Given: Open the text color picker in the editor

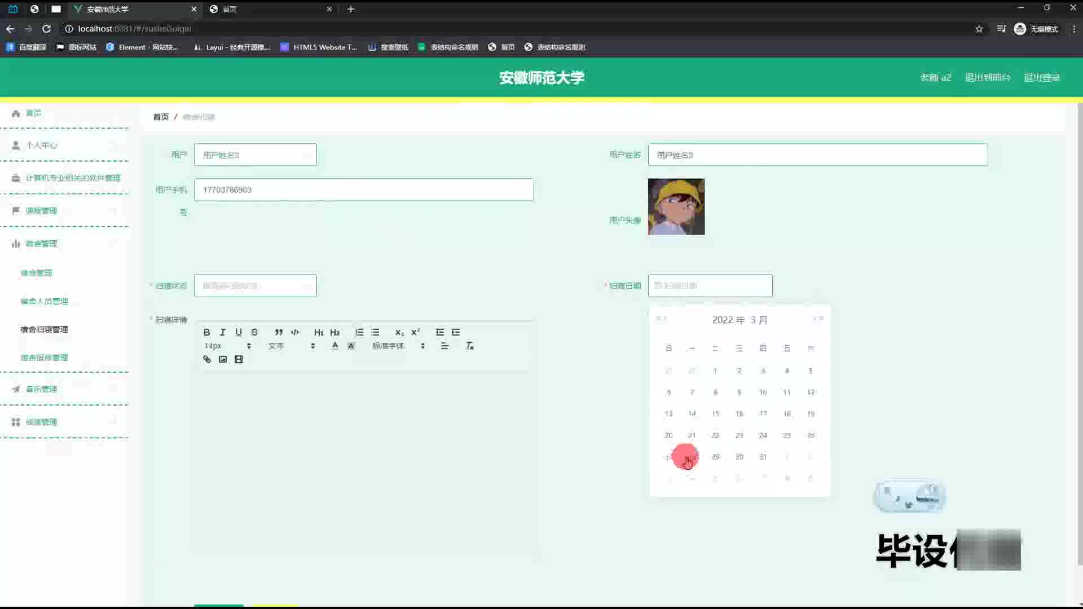Looking at the screenshot, I should click(x=335, y=346).
